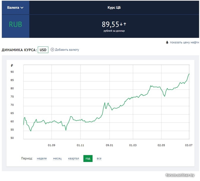Show oil price via "показать цену нефти"
The width and height of the screenshot is (200, 181).
click(184, 43)
